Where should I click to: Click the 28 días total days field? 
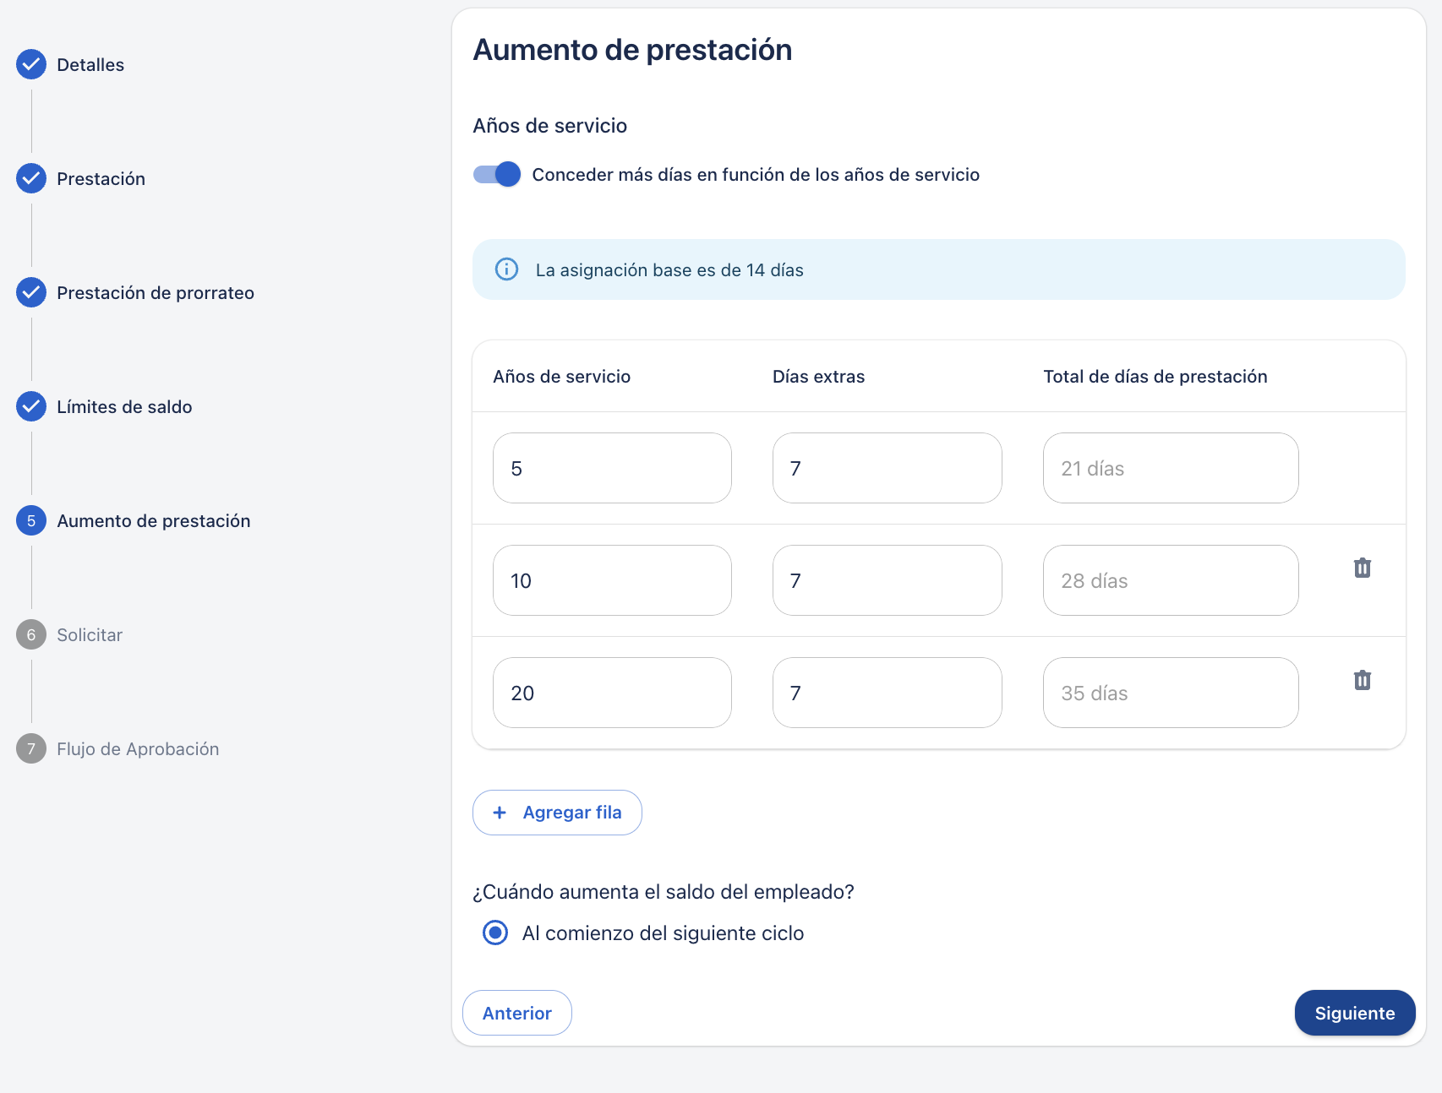coord(1171,580)
